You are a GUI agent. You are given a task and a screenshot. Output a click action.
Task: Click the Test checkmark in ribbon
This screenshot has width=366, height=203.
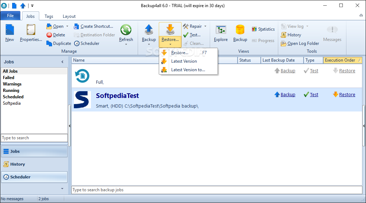(186, 35)
